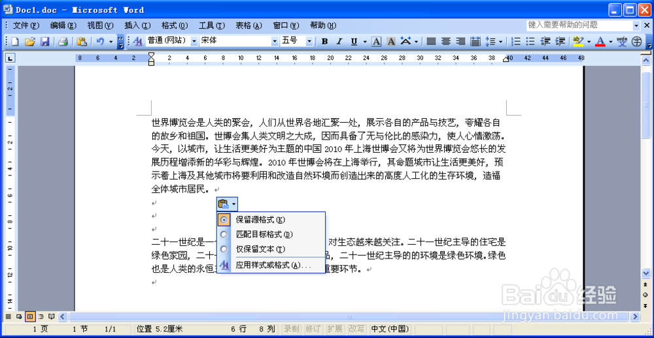Image resolution: width=654 pixels, height=338 pixels.
Task: Align text to the right
Action: pos(460,41)
